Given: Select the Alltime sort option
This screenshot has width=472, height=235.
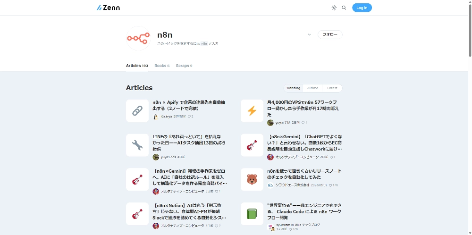Looking at the screenshot, I should [312, 88].
